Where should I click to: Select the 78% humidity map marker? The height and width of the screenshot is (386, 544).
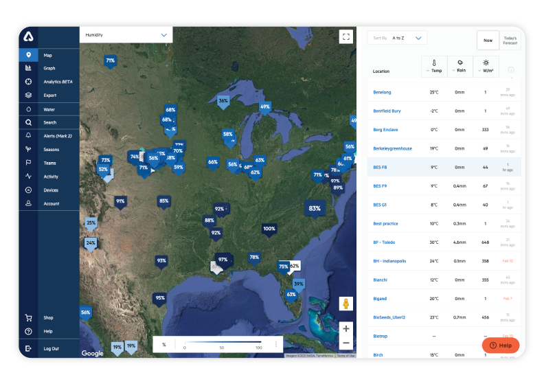pos(254,258)
